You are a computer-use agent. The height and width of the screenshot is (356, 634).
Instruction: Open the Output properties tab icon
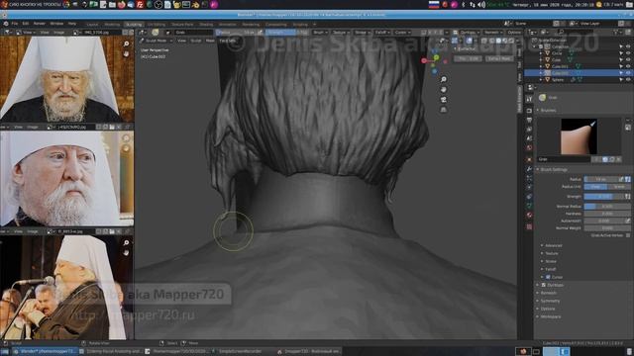(529, 120)
